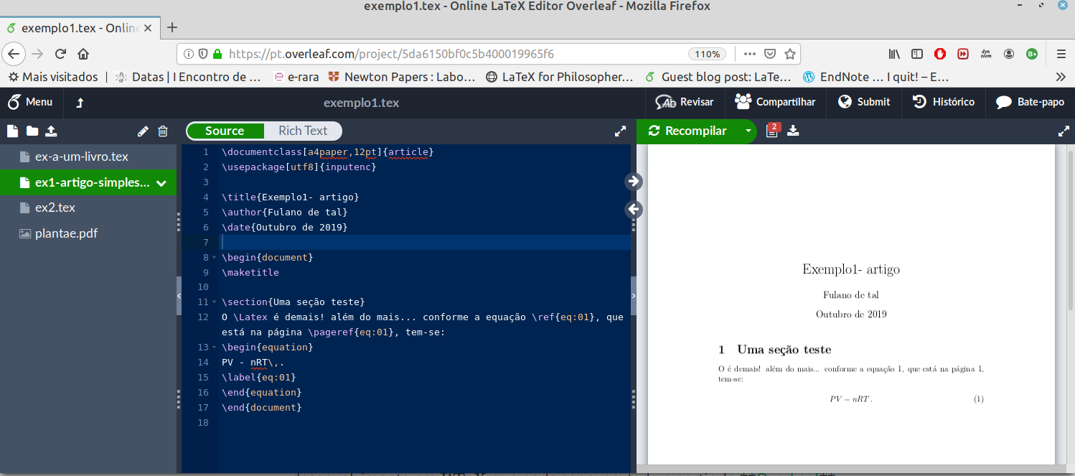This screenshot has width=1075, height=476.
Task: Go to Firefox home page
Action: tap(83, 54)
